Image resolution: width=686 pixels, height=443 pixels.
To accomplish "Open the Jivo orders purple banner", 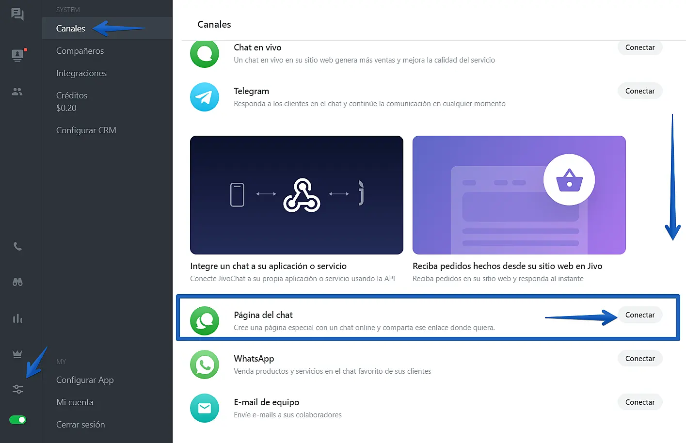I will tap(519, 195).
